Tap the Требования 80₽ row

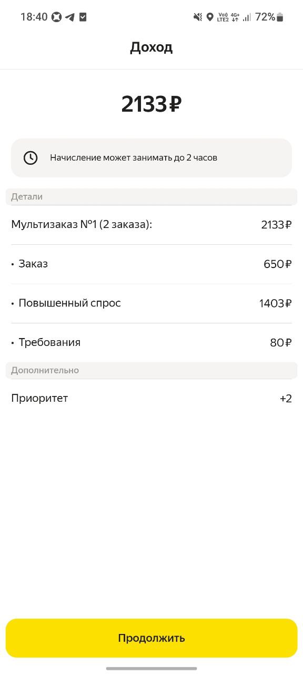tap(151, 342)
